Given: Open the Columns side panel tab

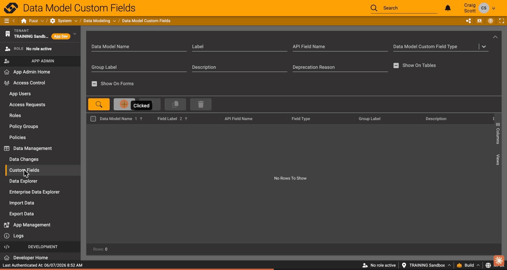Looking at the screenshot, I should click(x=498, y=133).
